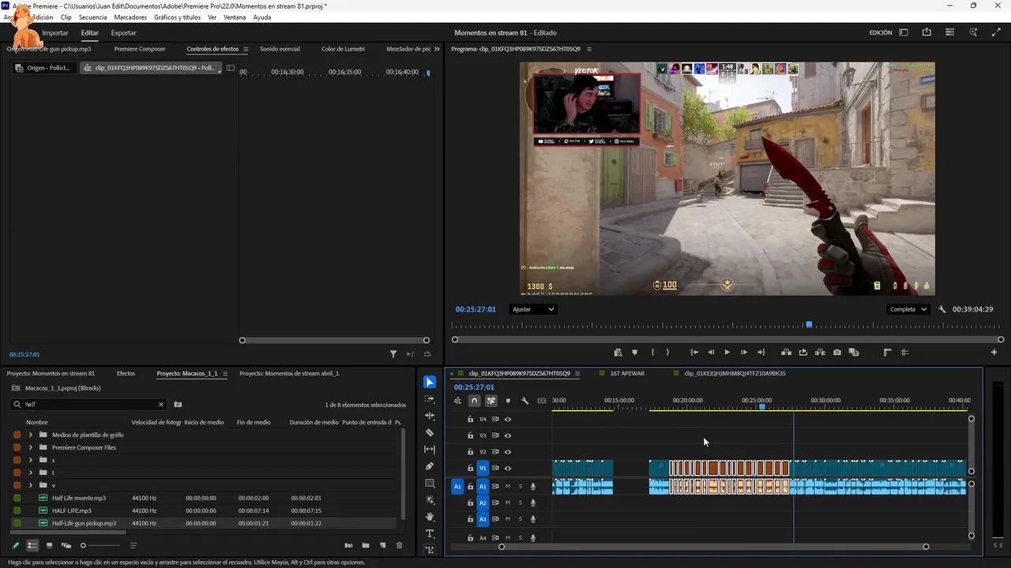Open the Marcadores menu
Viewport: 1011px width, 568px height.
[x=130, y=17]
